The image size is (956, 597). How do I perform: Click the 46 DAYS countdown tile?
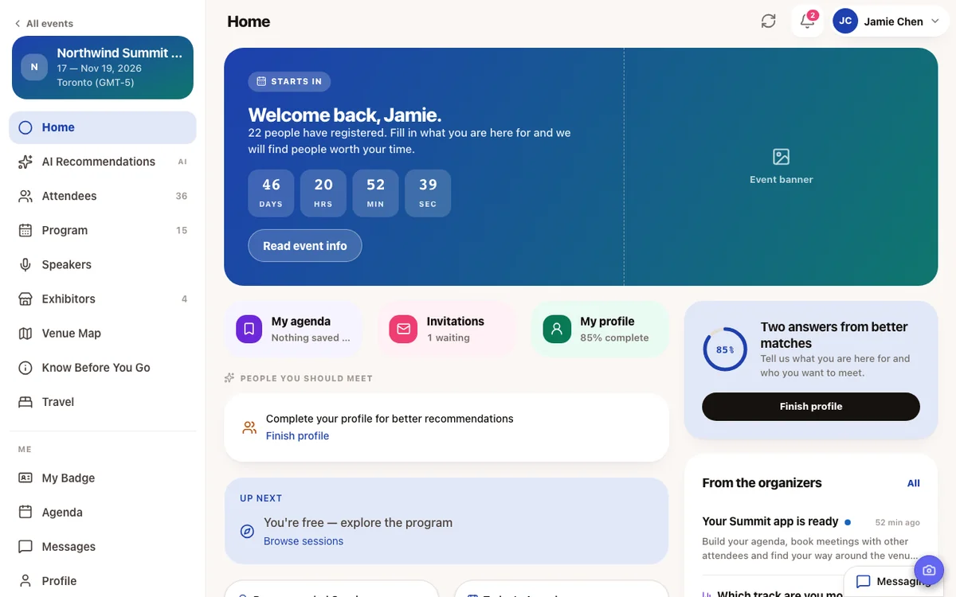(271, 193)
